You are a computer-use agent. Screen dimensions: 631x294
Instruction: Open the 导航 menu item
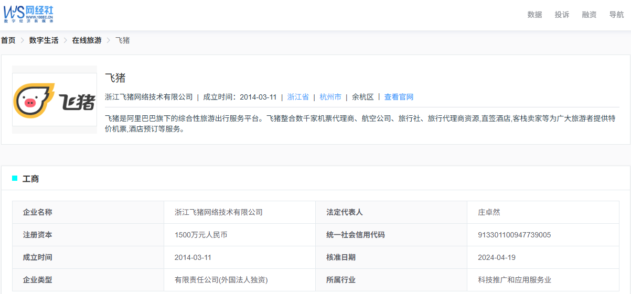(616, 15)
